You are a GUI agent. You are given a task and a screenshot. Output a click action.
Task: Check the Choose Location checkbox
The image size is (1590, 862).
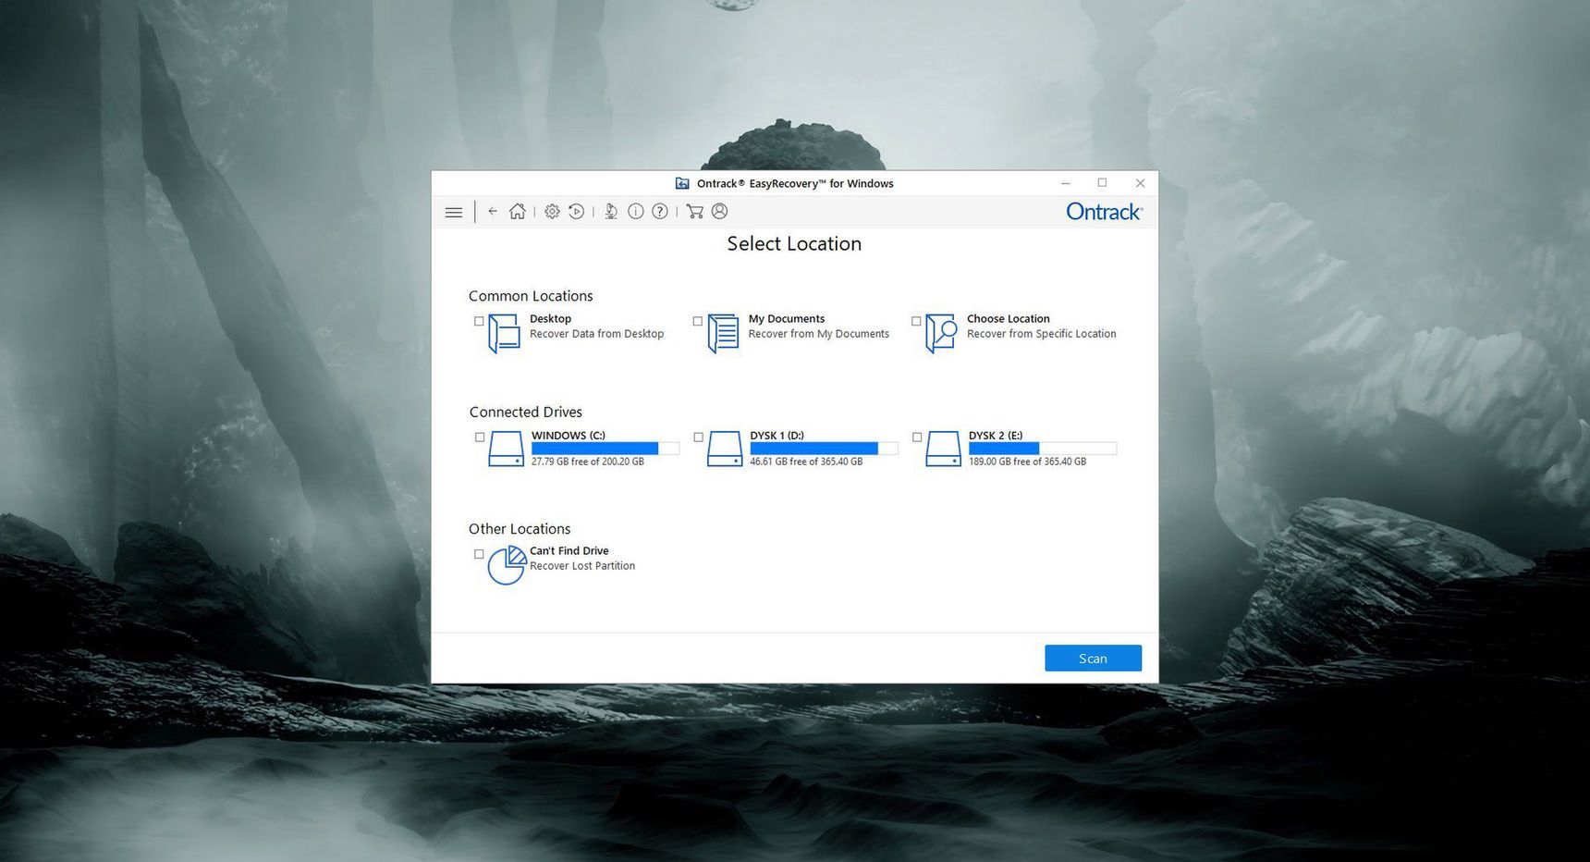916,321
